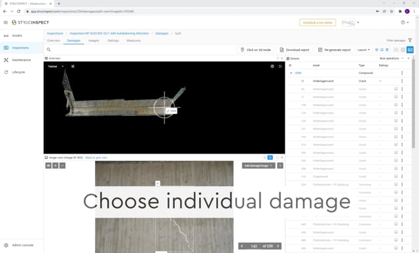Image resolution: width=419 pixels, height=253 pixels.
Task: Open image view more options menu
Action: [x=280, y=166]
